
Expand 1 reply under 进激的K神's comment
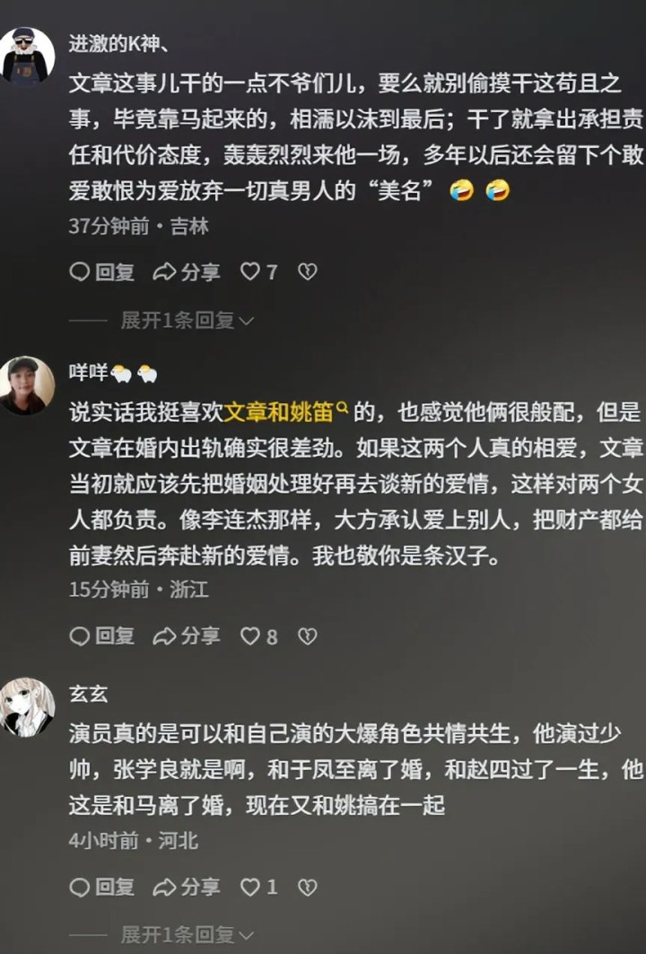(x=187, y=320)
